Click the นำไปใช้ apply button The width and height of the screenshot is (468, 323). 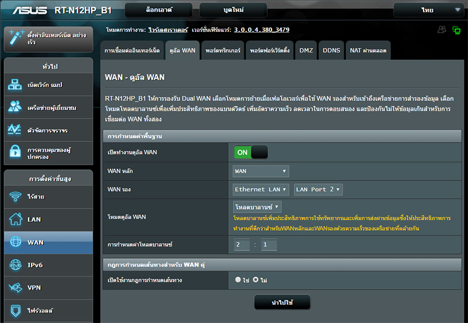tap(282, 303)
